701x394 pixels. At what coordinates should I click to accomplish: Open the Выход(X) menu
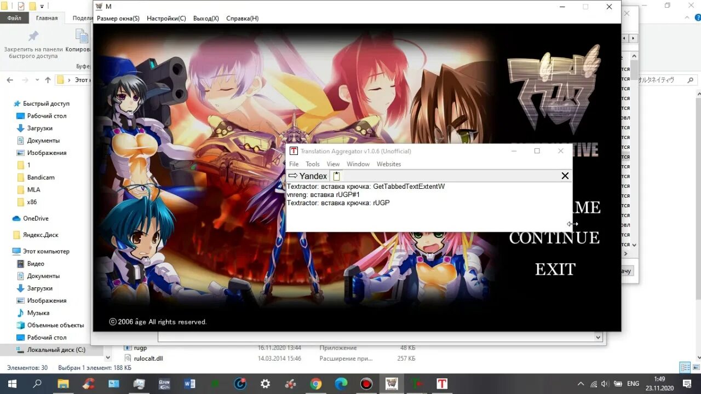pyautogui.click(x=206, y=19)
